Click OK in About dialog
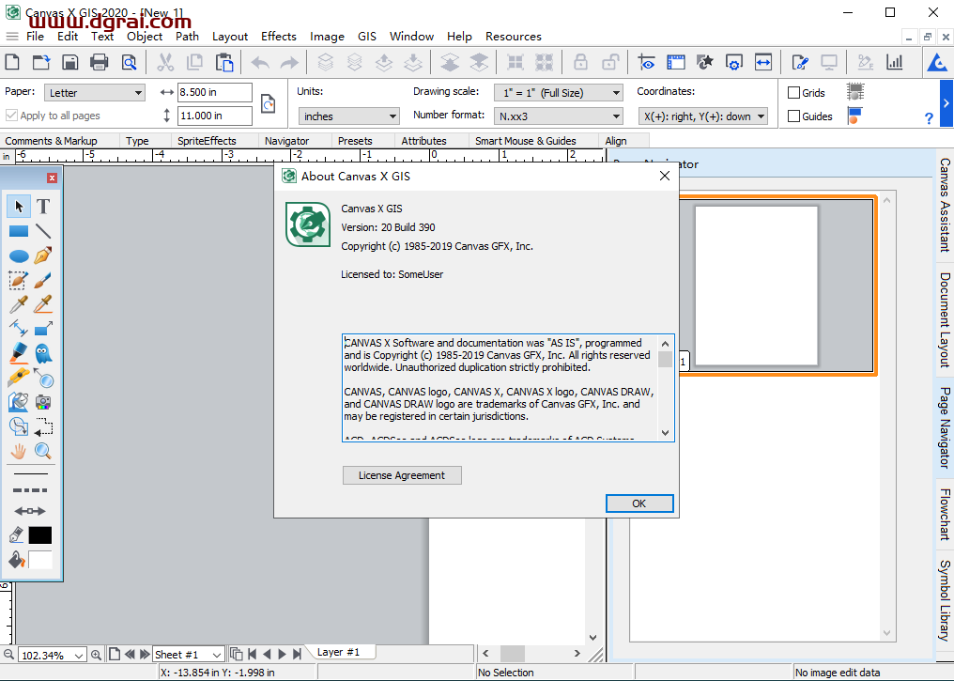This screenshot has width=954, height=681. (639, 503)
